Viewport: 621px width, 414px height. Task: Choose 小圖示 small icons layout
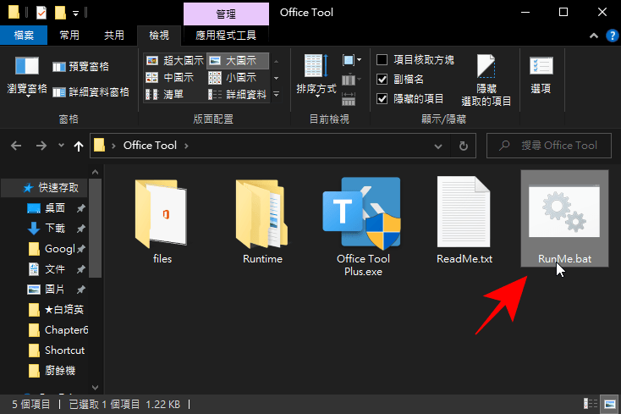pyautogui.click(x=232, y=78)
